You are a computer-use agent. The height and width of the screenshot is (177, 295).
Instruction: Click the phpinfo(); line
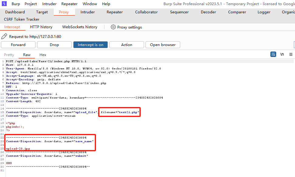[x=15, y=127]
